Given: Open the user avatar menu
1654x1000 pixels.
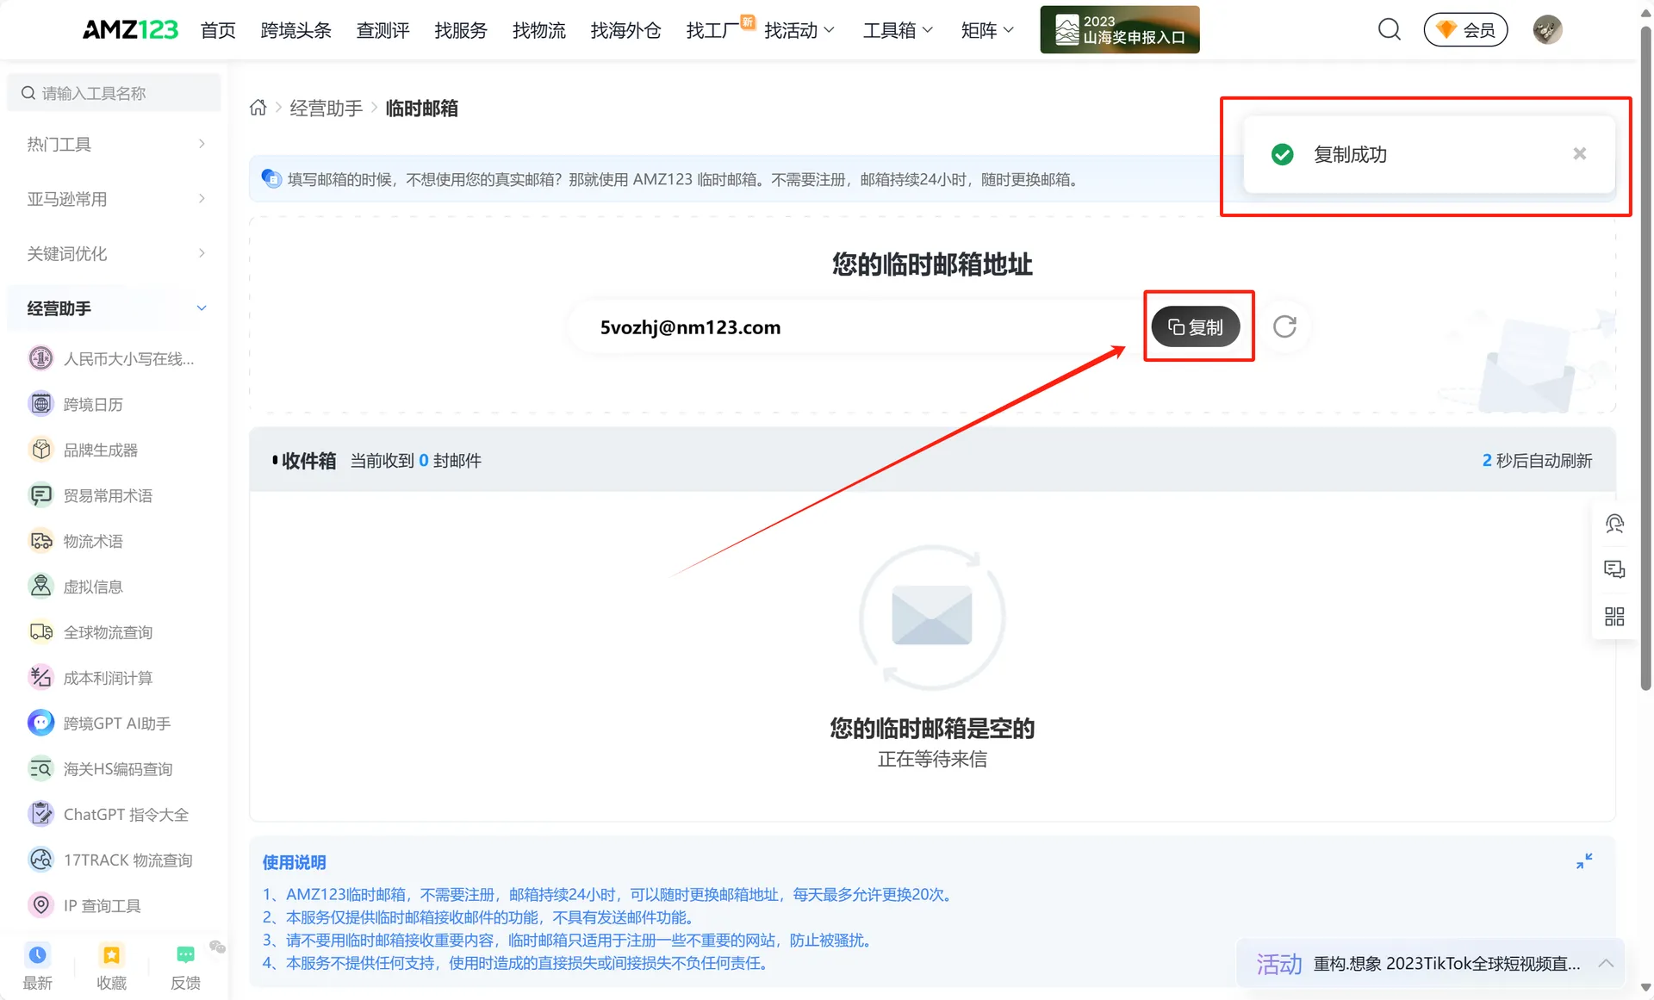Looking at the screenshot, I should click(1547, 29).
